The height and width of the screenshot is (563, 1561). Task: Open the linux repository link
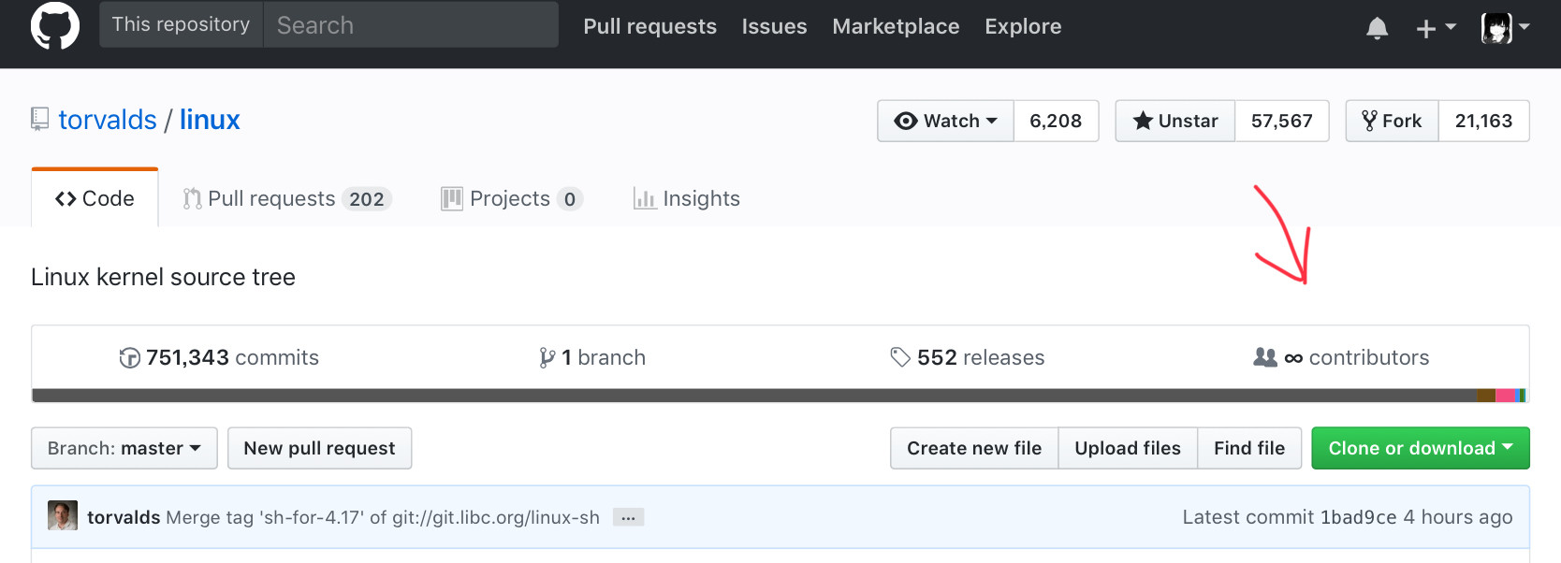coord(210,120)
